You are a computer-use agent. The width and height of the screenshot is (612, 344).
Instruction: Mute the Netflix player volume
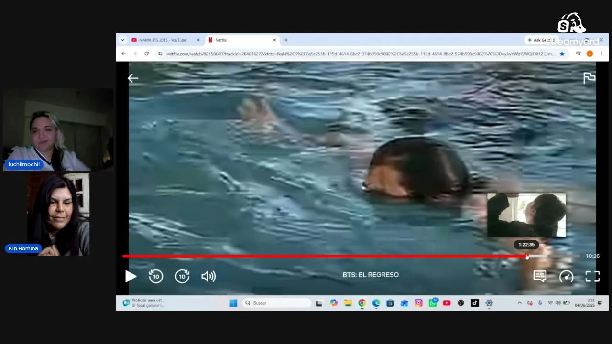(208, 276)
